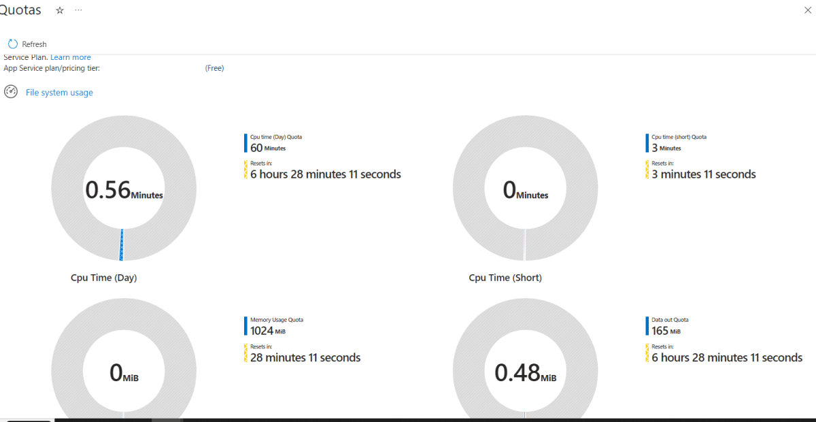Click the blue Memory Usage Quota legend bar
The image size is (816, 422).
click(x=245, y=326)
